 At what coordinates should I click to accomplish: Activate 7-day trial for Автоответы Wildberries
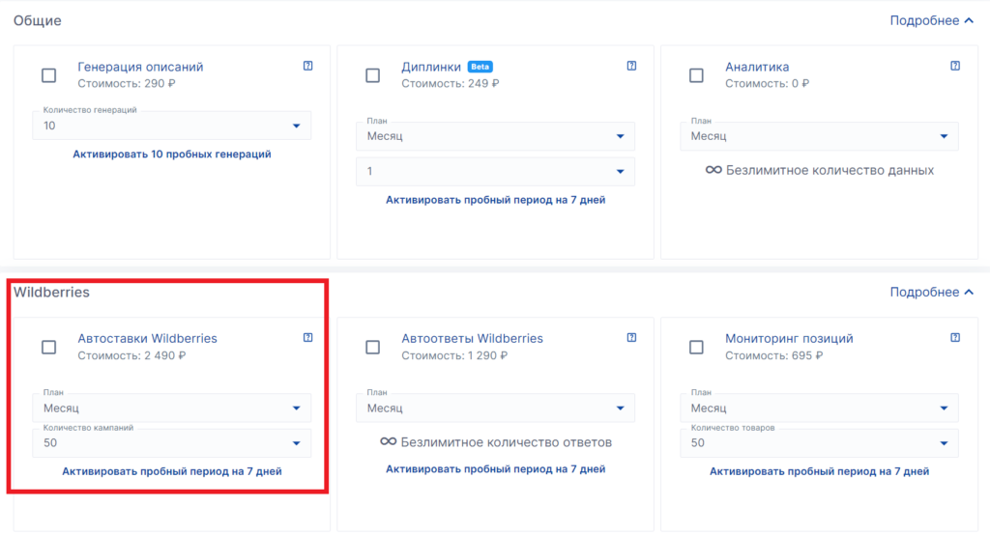[496, 469]
